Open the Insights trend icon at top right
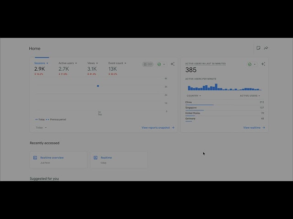Screen dimensions: 293x219 266,48
